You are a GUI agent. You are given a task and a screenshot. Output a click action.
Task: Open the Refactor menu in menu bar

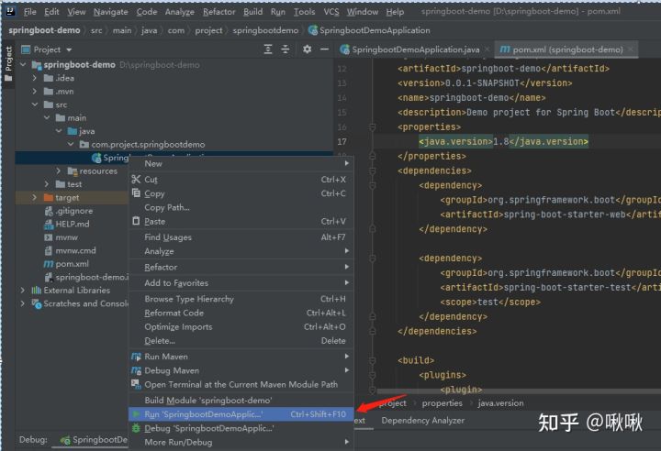(x=218, y=12)
